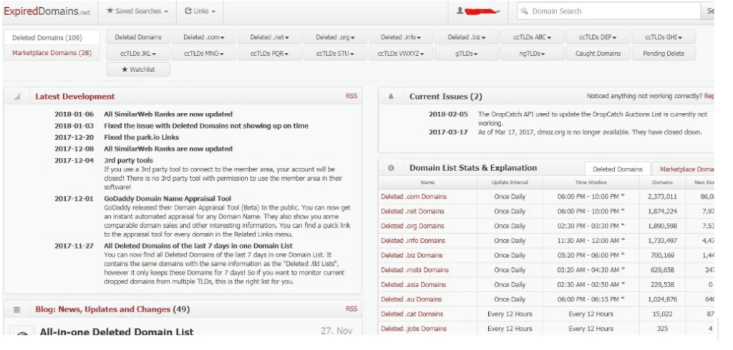Click the Latest Development panel icon

17,96
